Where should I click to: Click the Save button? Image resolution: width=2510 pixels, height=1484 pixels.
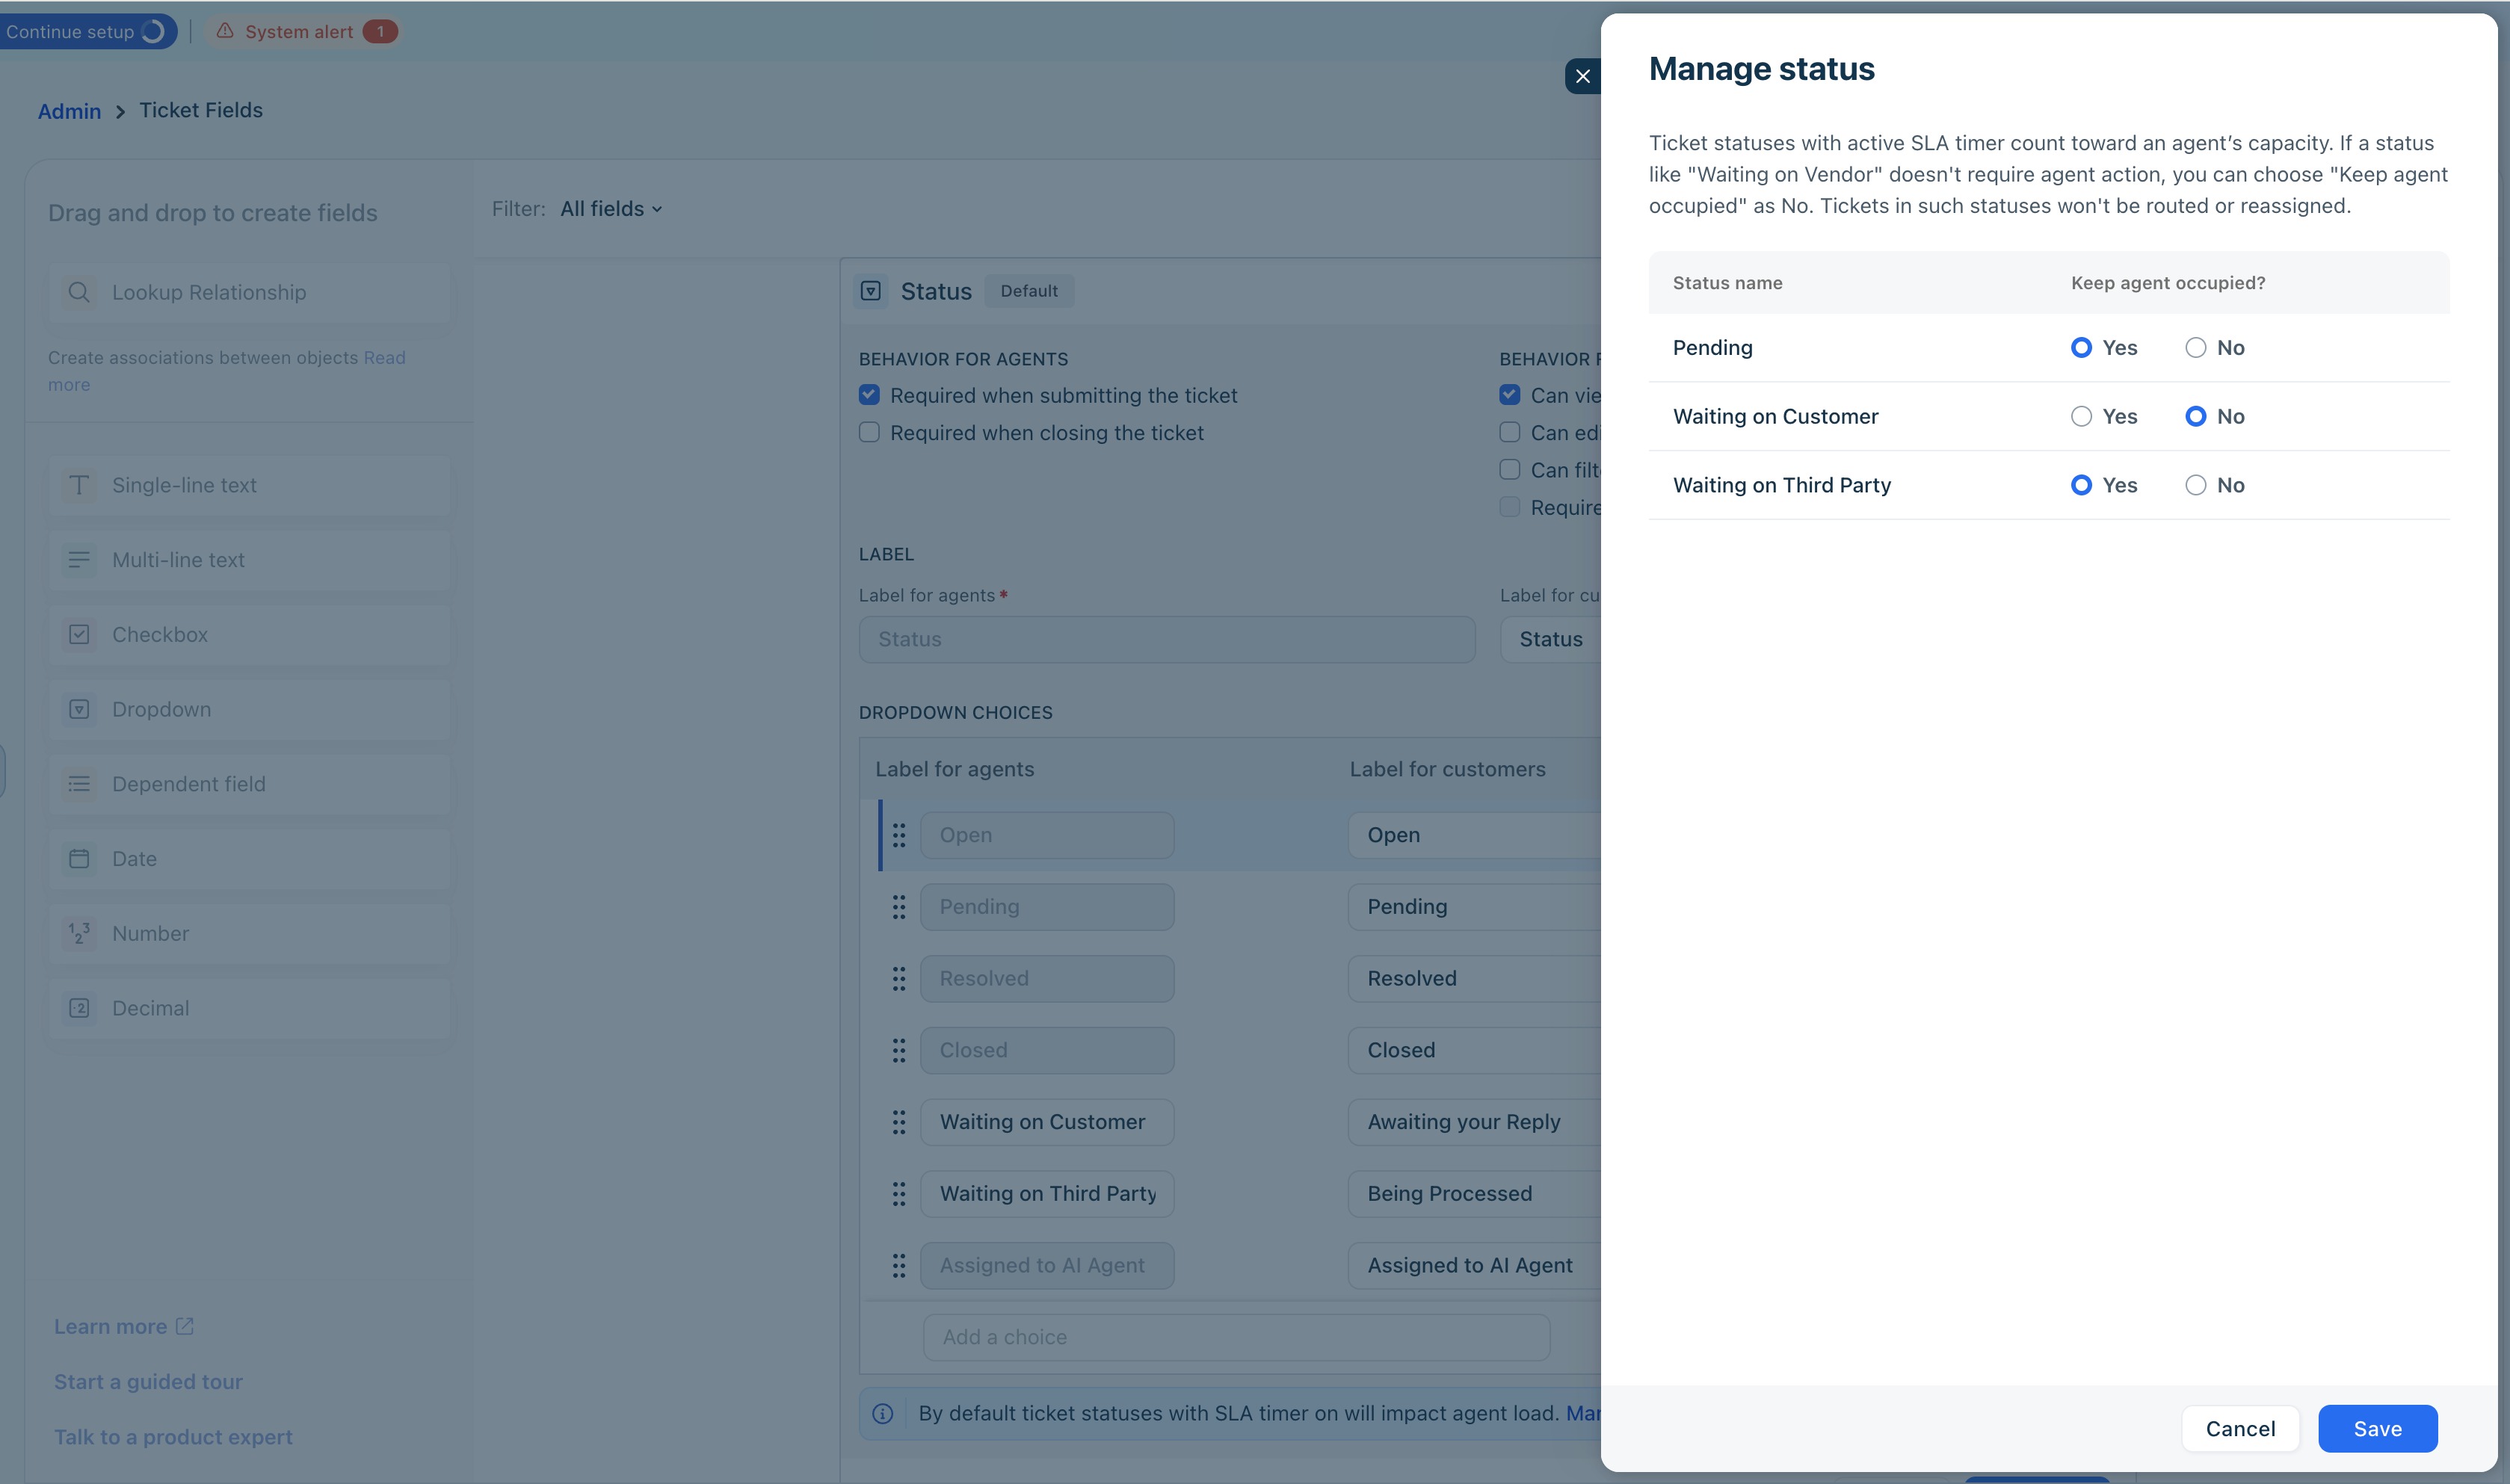click(x=2377, y=1429)
